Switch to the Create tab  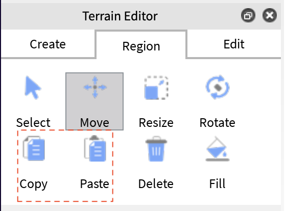click(x=48, y=44)
